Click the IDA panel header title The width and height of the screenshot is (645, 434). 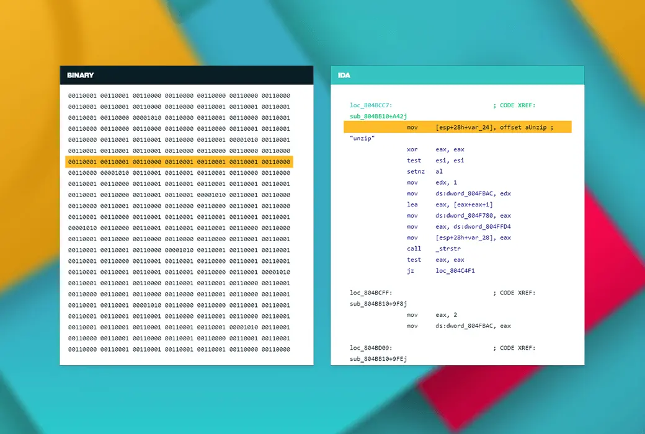344,75
